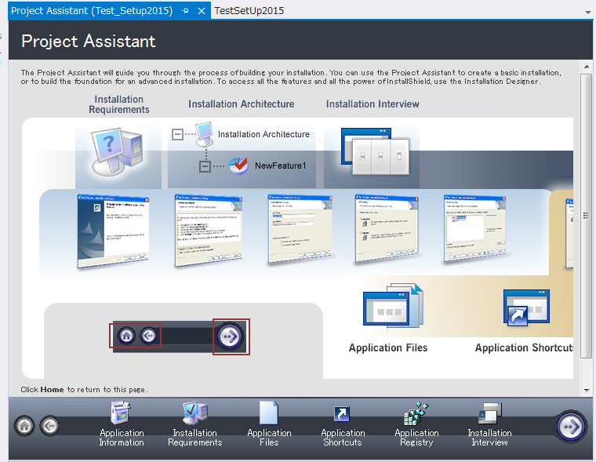Click the Application Shortcuts icon in diagram

[x=526, y=307]
